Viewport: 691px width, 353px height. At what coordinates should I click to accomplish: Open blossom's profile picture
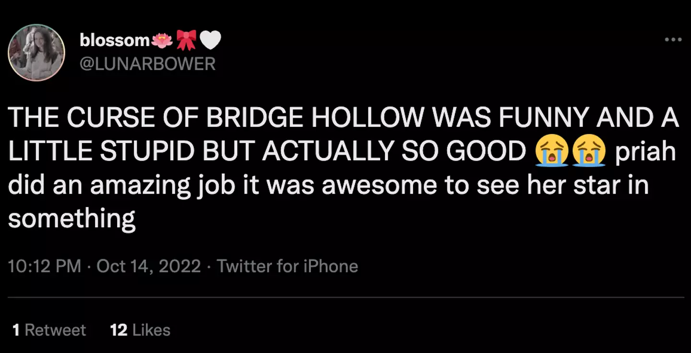coord(36,53)
